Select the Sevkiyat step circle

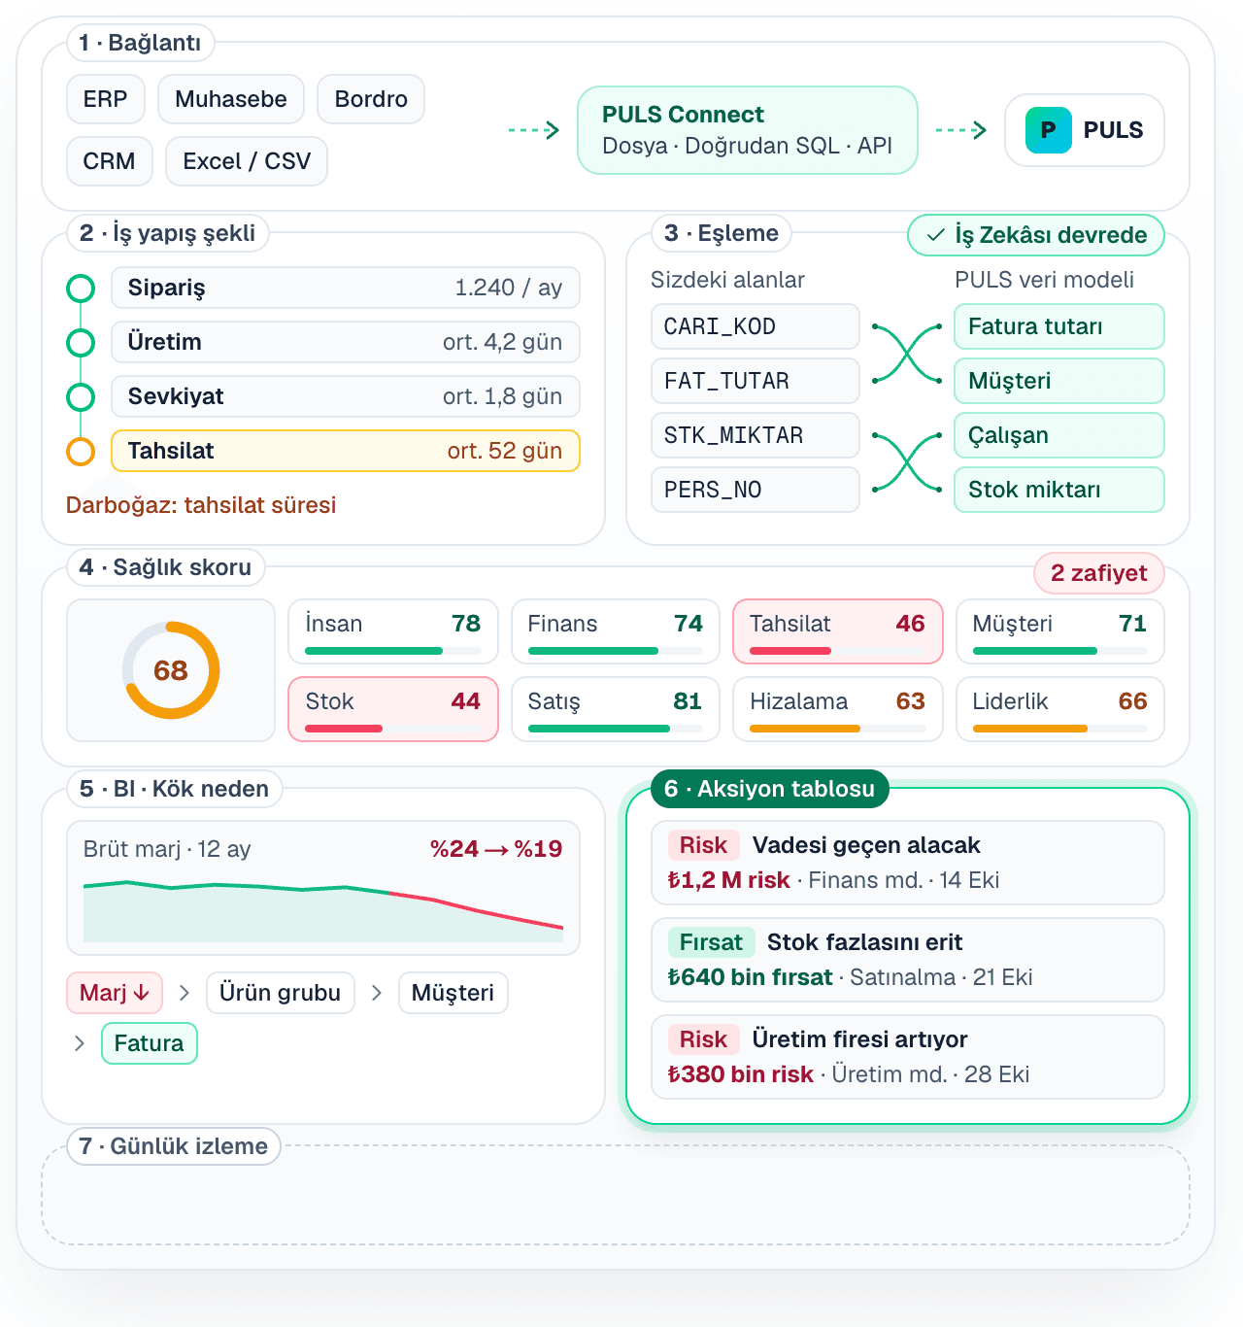pos(81,397)
